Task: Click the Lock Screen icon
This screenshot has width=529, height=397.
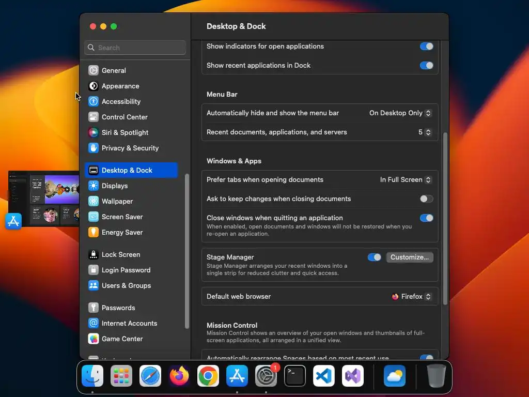Action: point(94,254)
